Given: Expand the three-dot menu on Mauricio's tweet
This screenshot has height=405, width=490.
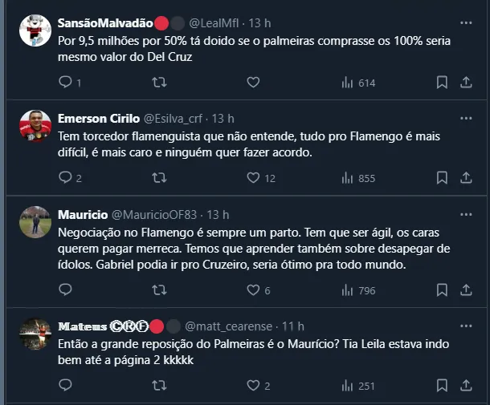Looking at the screenshot, I should [x=465, y=215].
